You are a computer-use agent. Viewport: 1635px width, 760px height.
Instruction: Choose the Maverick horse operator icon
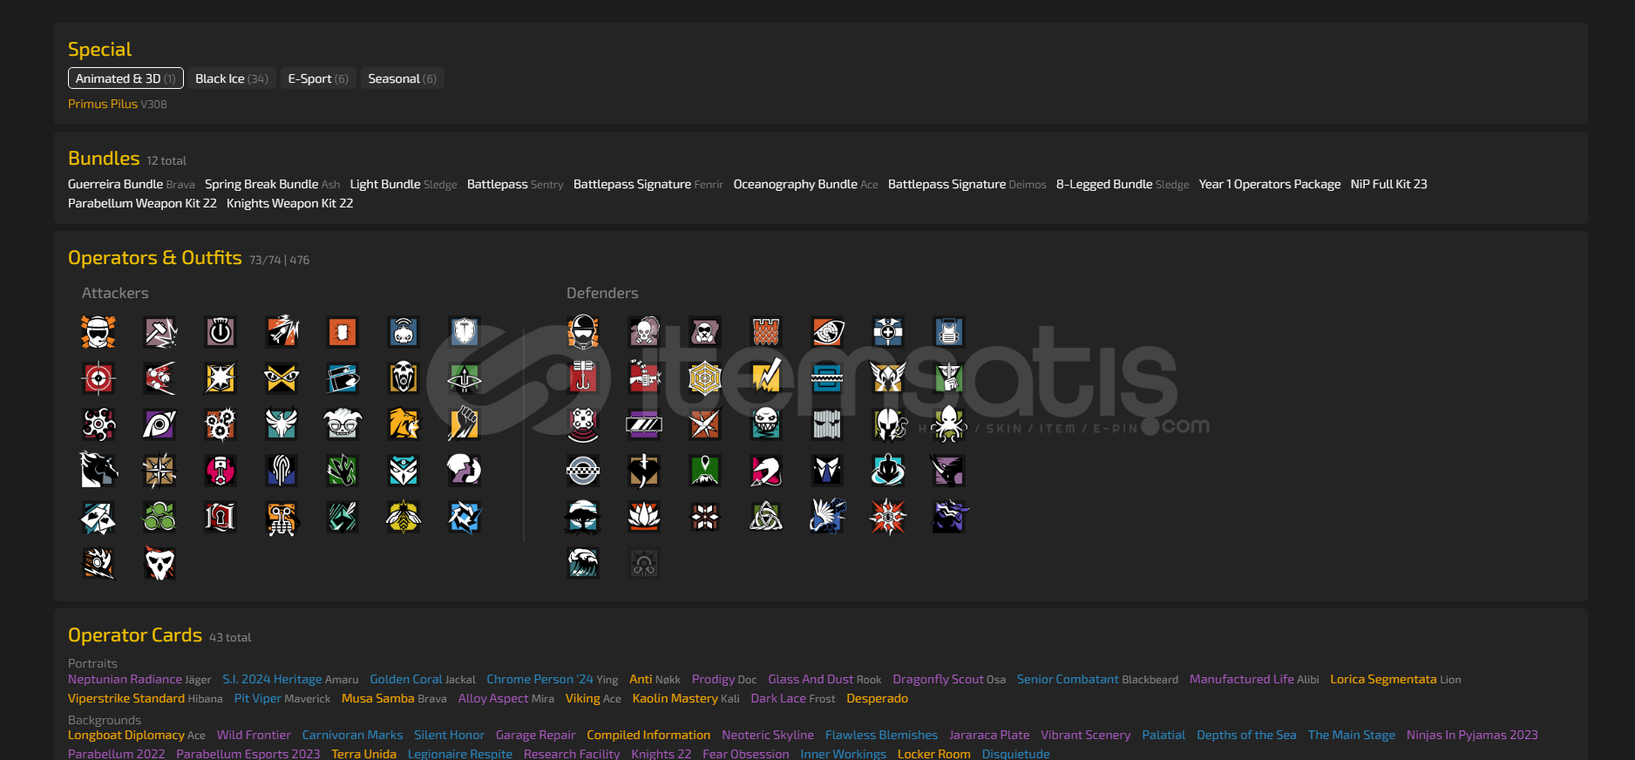(x=98, y=471)
